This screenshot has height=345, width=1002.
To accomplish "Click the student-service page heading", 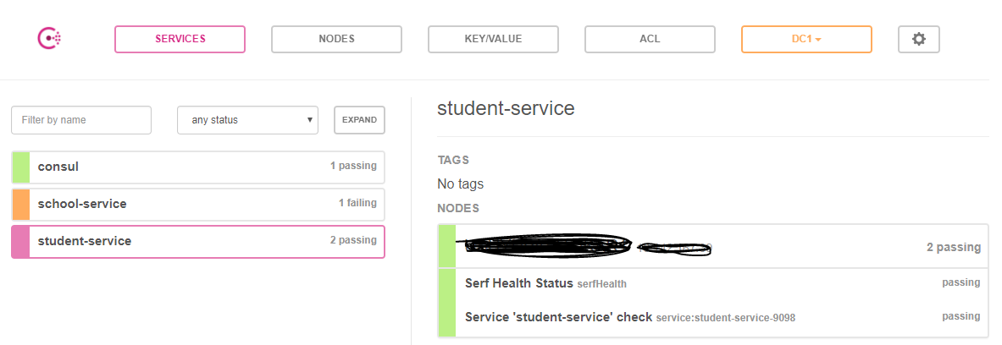I will pos(506,108).
